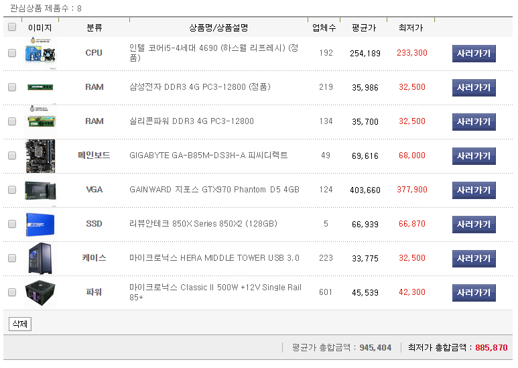Click the Classic II power supply image

click(x=40, y=292)
